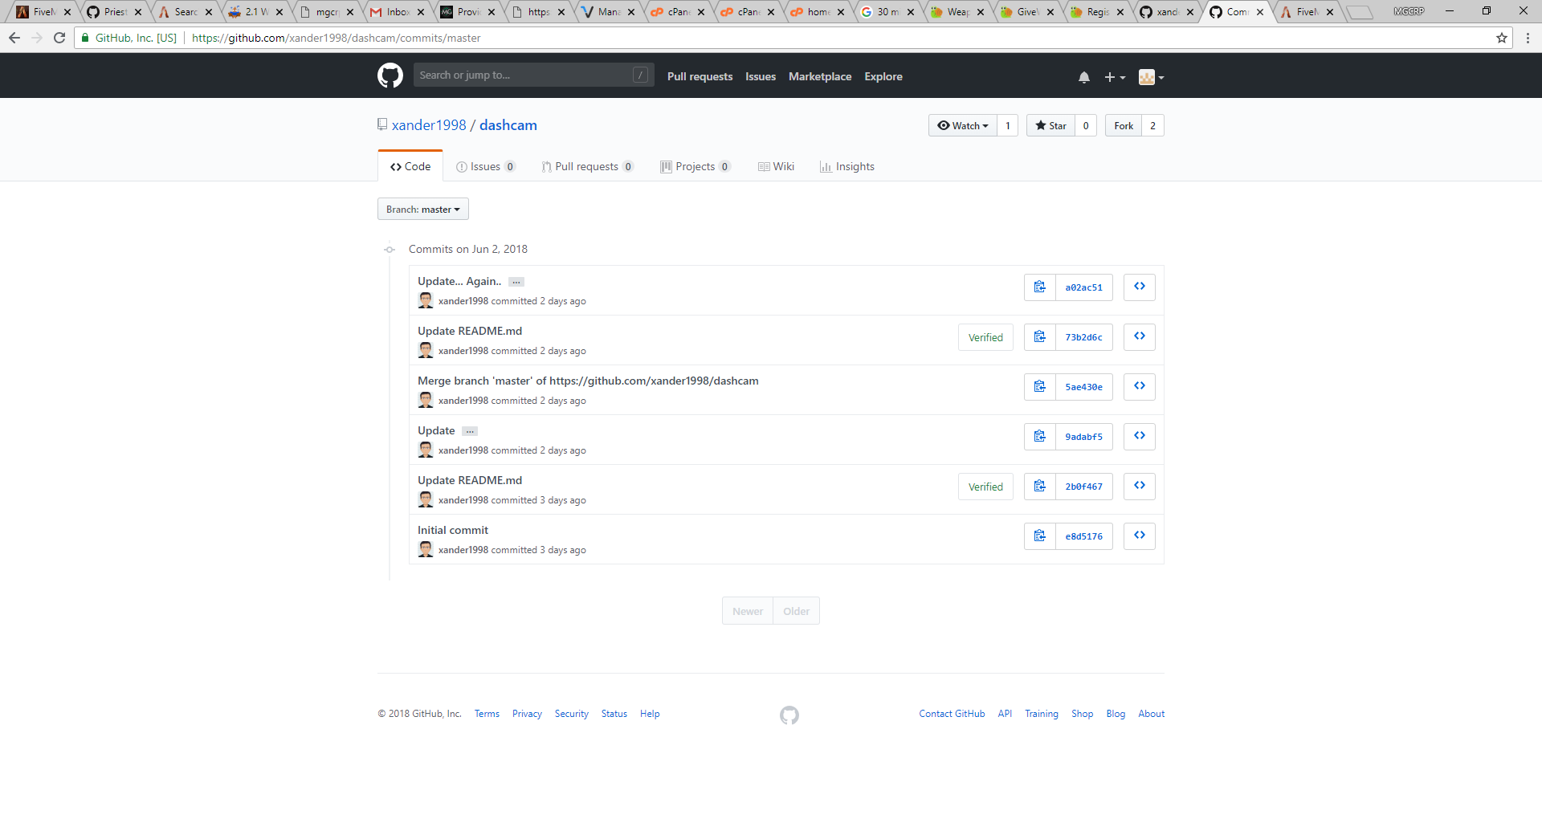
Task: Reload the page in the browser
Action: (59, 38)
